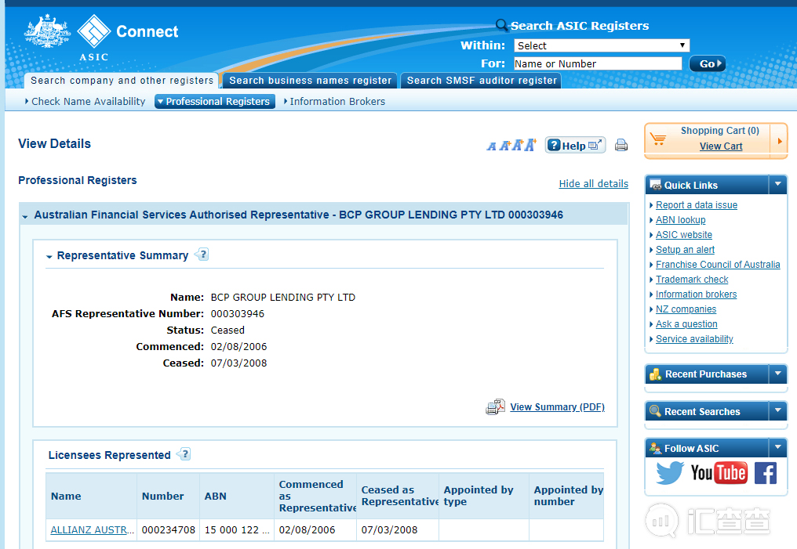Screen dimensions: 797x549
Task: Open ASIC Twitter page icon
Action: (670, 473)
